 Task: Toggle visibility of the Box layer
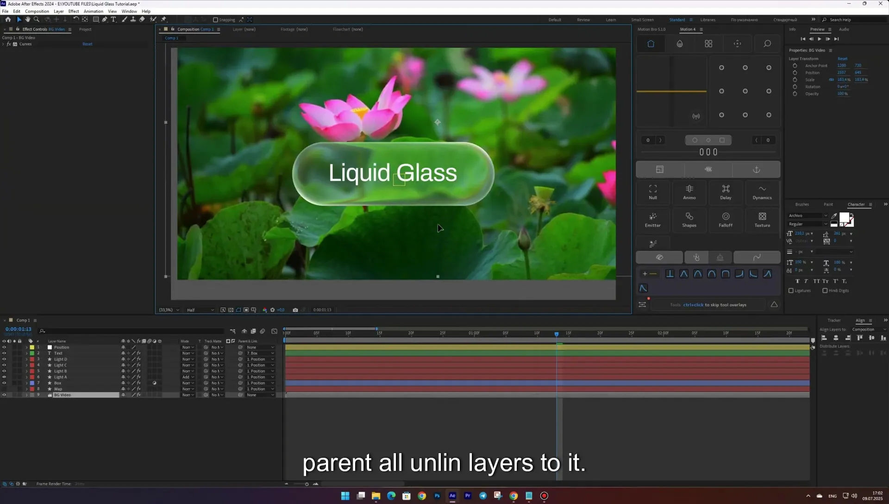tap(4, 383)
